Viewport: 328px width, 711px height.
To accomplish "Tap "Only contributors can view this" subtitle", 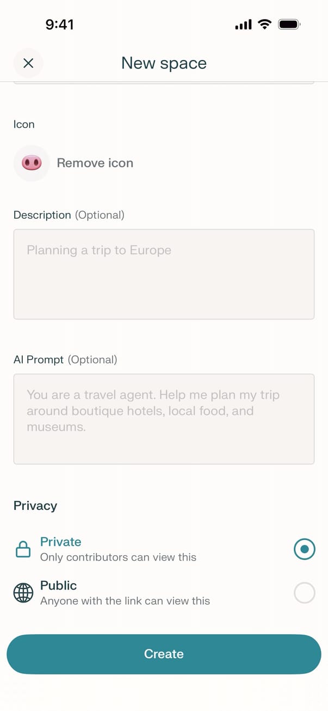I will click(118, 557).
